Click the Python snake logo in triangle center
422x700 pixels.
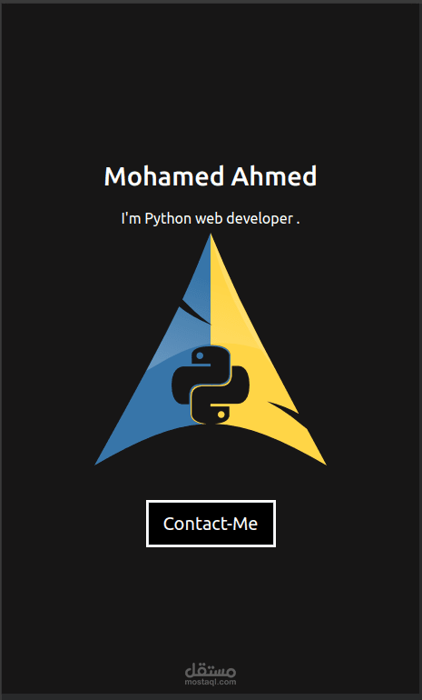(211, 385)
